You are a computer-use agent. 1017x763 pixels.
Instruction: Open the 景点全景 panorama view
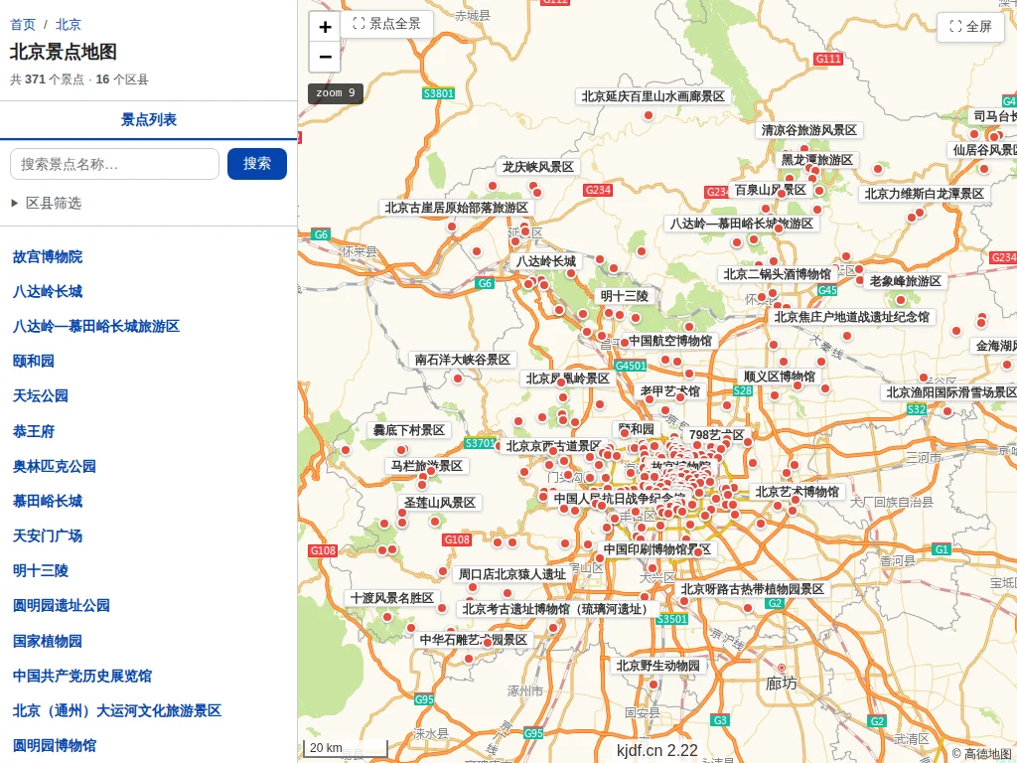387,24
